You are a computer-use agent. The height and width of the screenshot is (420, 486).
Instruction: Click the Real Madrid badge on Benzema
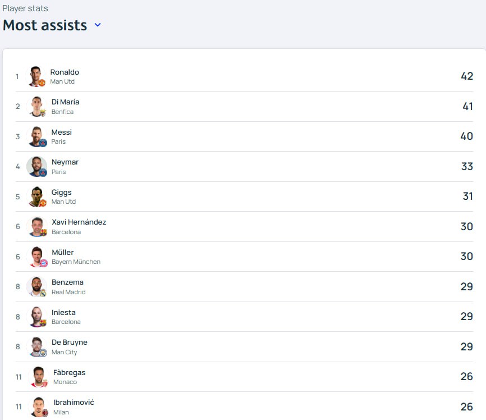click(x=43, y=293)
